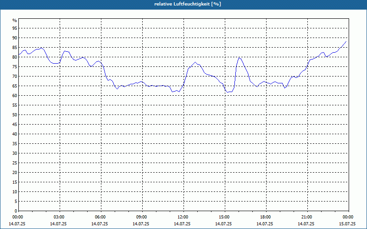The height and width of the screenshot is (229, 367).
Task: Pick the y-axis tick label '15'
Action: 15,182
